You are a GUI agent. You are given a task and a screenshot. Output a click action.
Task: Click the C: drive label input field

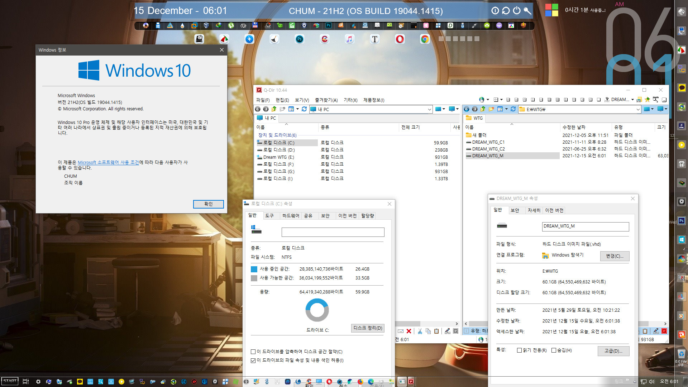(333, 232)
